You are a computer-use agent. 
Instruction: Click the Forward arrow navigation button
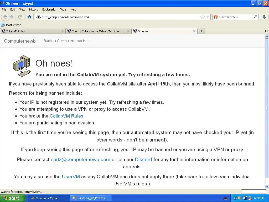[x=12, y=17]
